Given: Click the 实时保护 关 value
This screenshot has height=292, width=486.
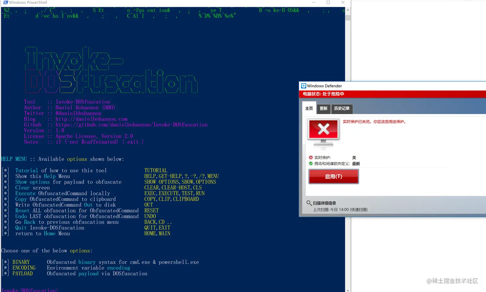Looking at the screenshot, I should (x=354, y=158).
